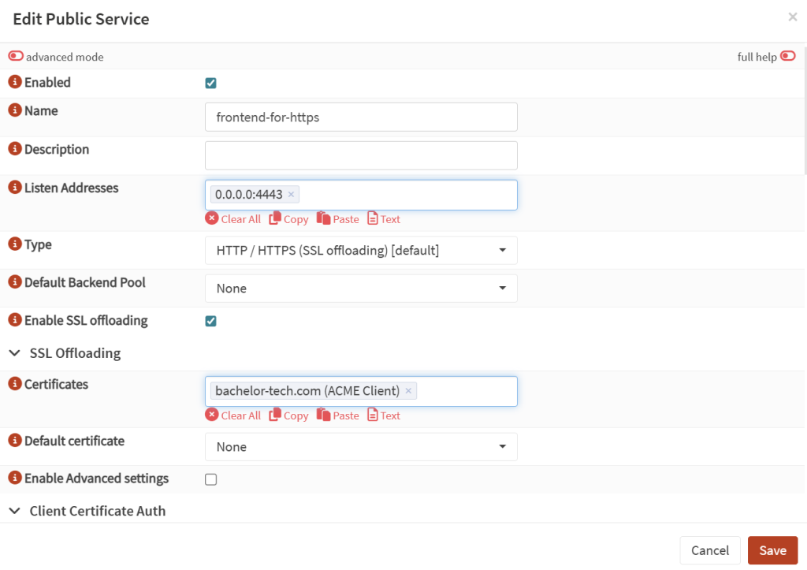Viewport: 807px width, 570px height.
Task: Click the Paste icon under Listen Addresses
Action: tap(338, 218)
